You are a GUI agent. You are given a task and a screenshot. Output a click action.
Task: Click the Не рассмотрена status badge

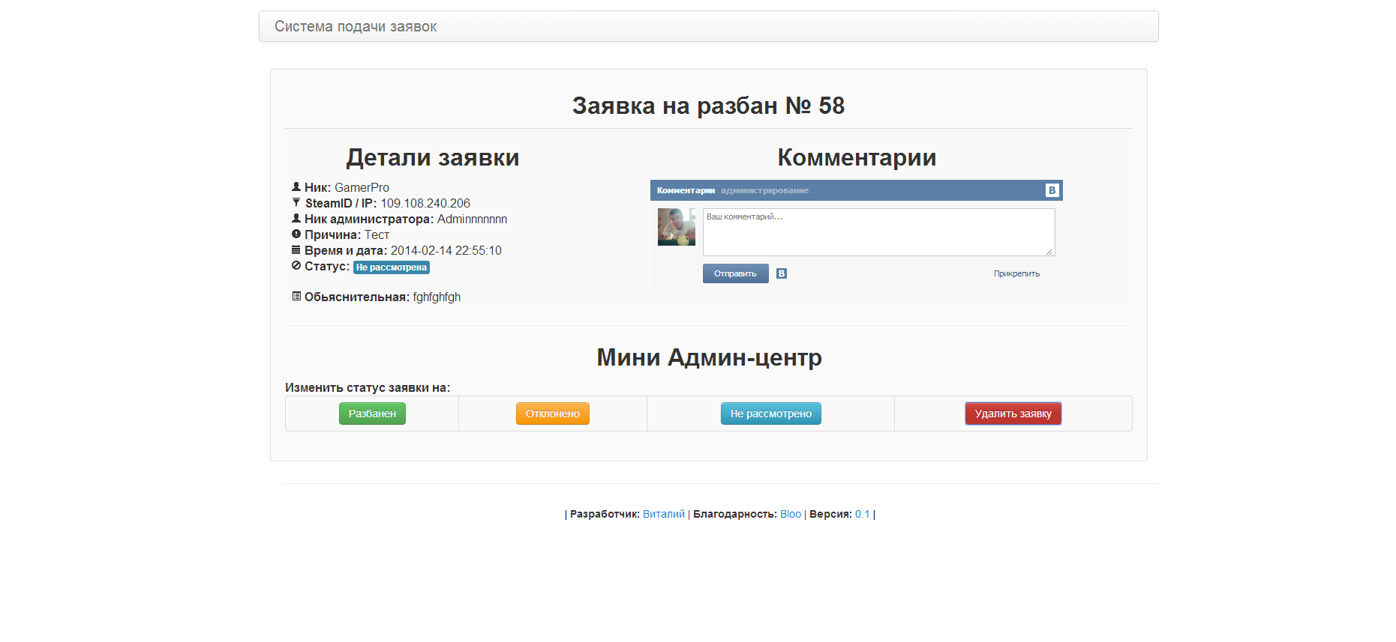(x=392, y=267)
